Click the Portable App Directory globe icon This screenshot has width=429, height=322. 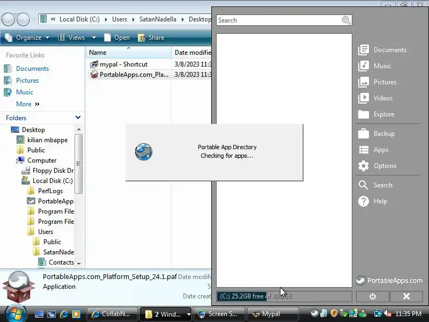(x=144, y=152)
